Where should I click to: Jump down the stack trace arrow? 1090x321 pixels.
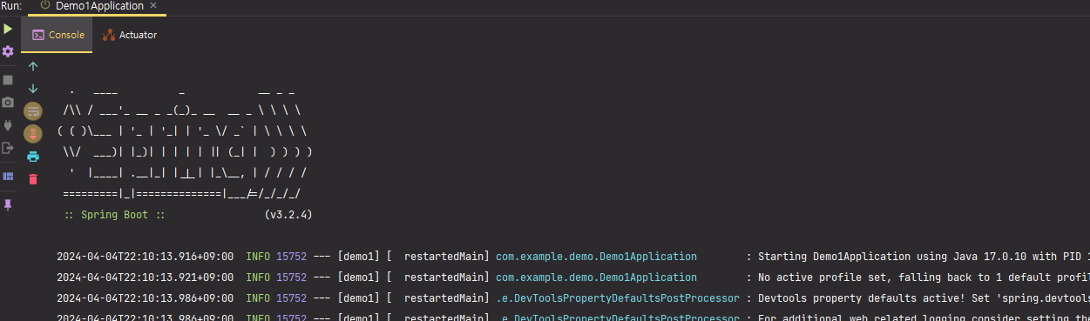(x=33, y=89)
